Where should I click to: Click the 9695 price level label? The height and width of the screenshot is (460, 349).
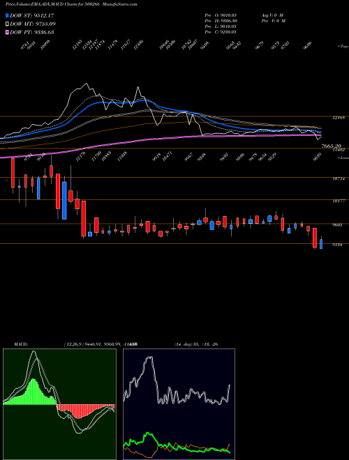pos(337,225)
